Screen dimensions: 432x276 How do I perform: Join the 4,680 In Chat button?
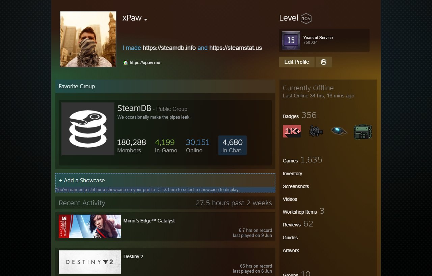point(233,146)
